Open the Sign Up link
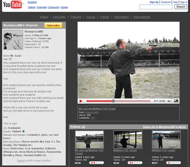The image size is (190, 167). coord(154,2)
